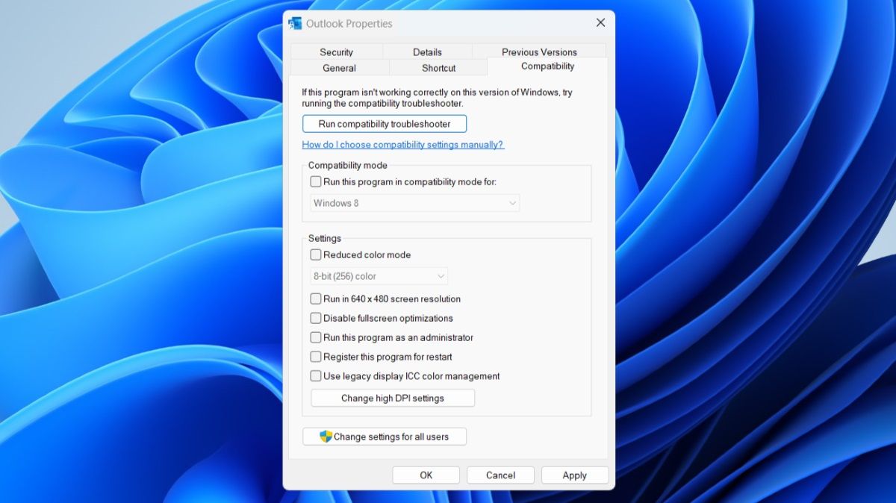This screenshot has width=896, height=503.
Task: Enable Run this program as an administrator
Action: click(316, 337)
